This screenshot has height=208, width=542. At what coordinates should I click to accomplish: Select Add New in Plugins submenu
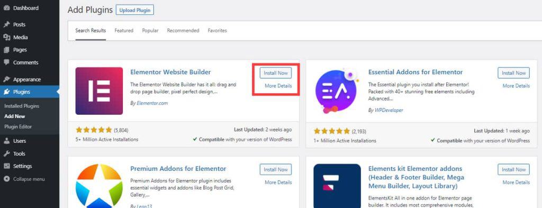point(14,116)
